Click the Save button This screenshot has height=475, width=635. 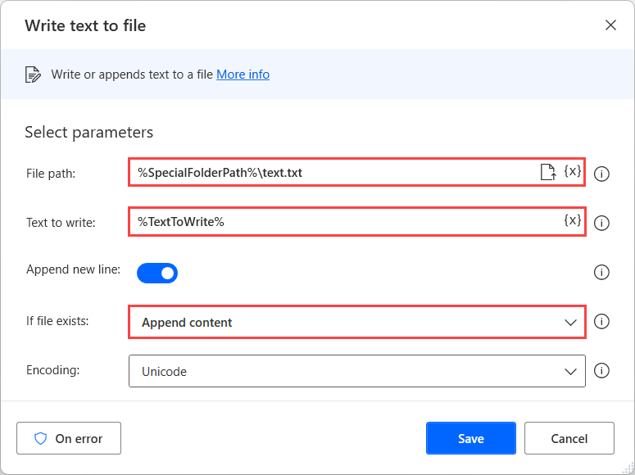[x=471, y=438]
